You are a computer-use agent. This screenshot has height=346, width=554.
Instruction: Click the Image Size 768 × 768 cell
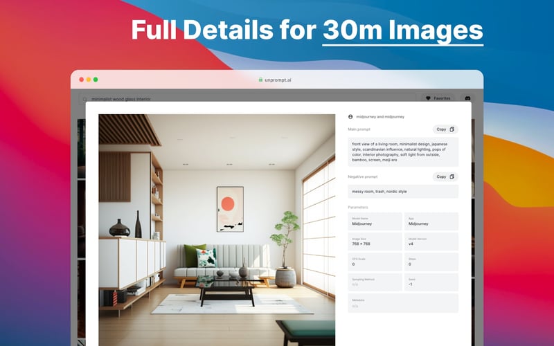point(375,242)
